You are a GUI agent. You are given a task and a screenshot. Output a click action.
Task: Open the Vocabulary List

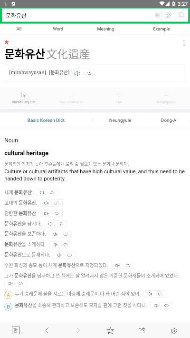(24, 98)
